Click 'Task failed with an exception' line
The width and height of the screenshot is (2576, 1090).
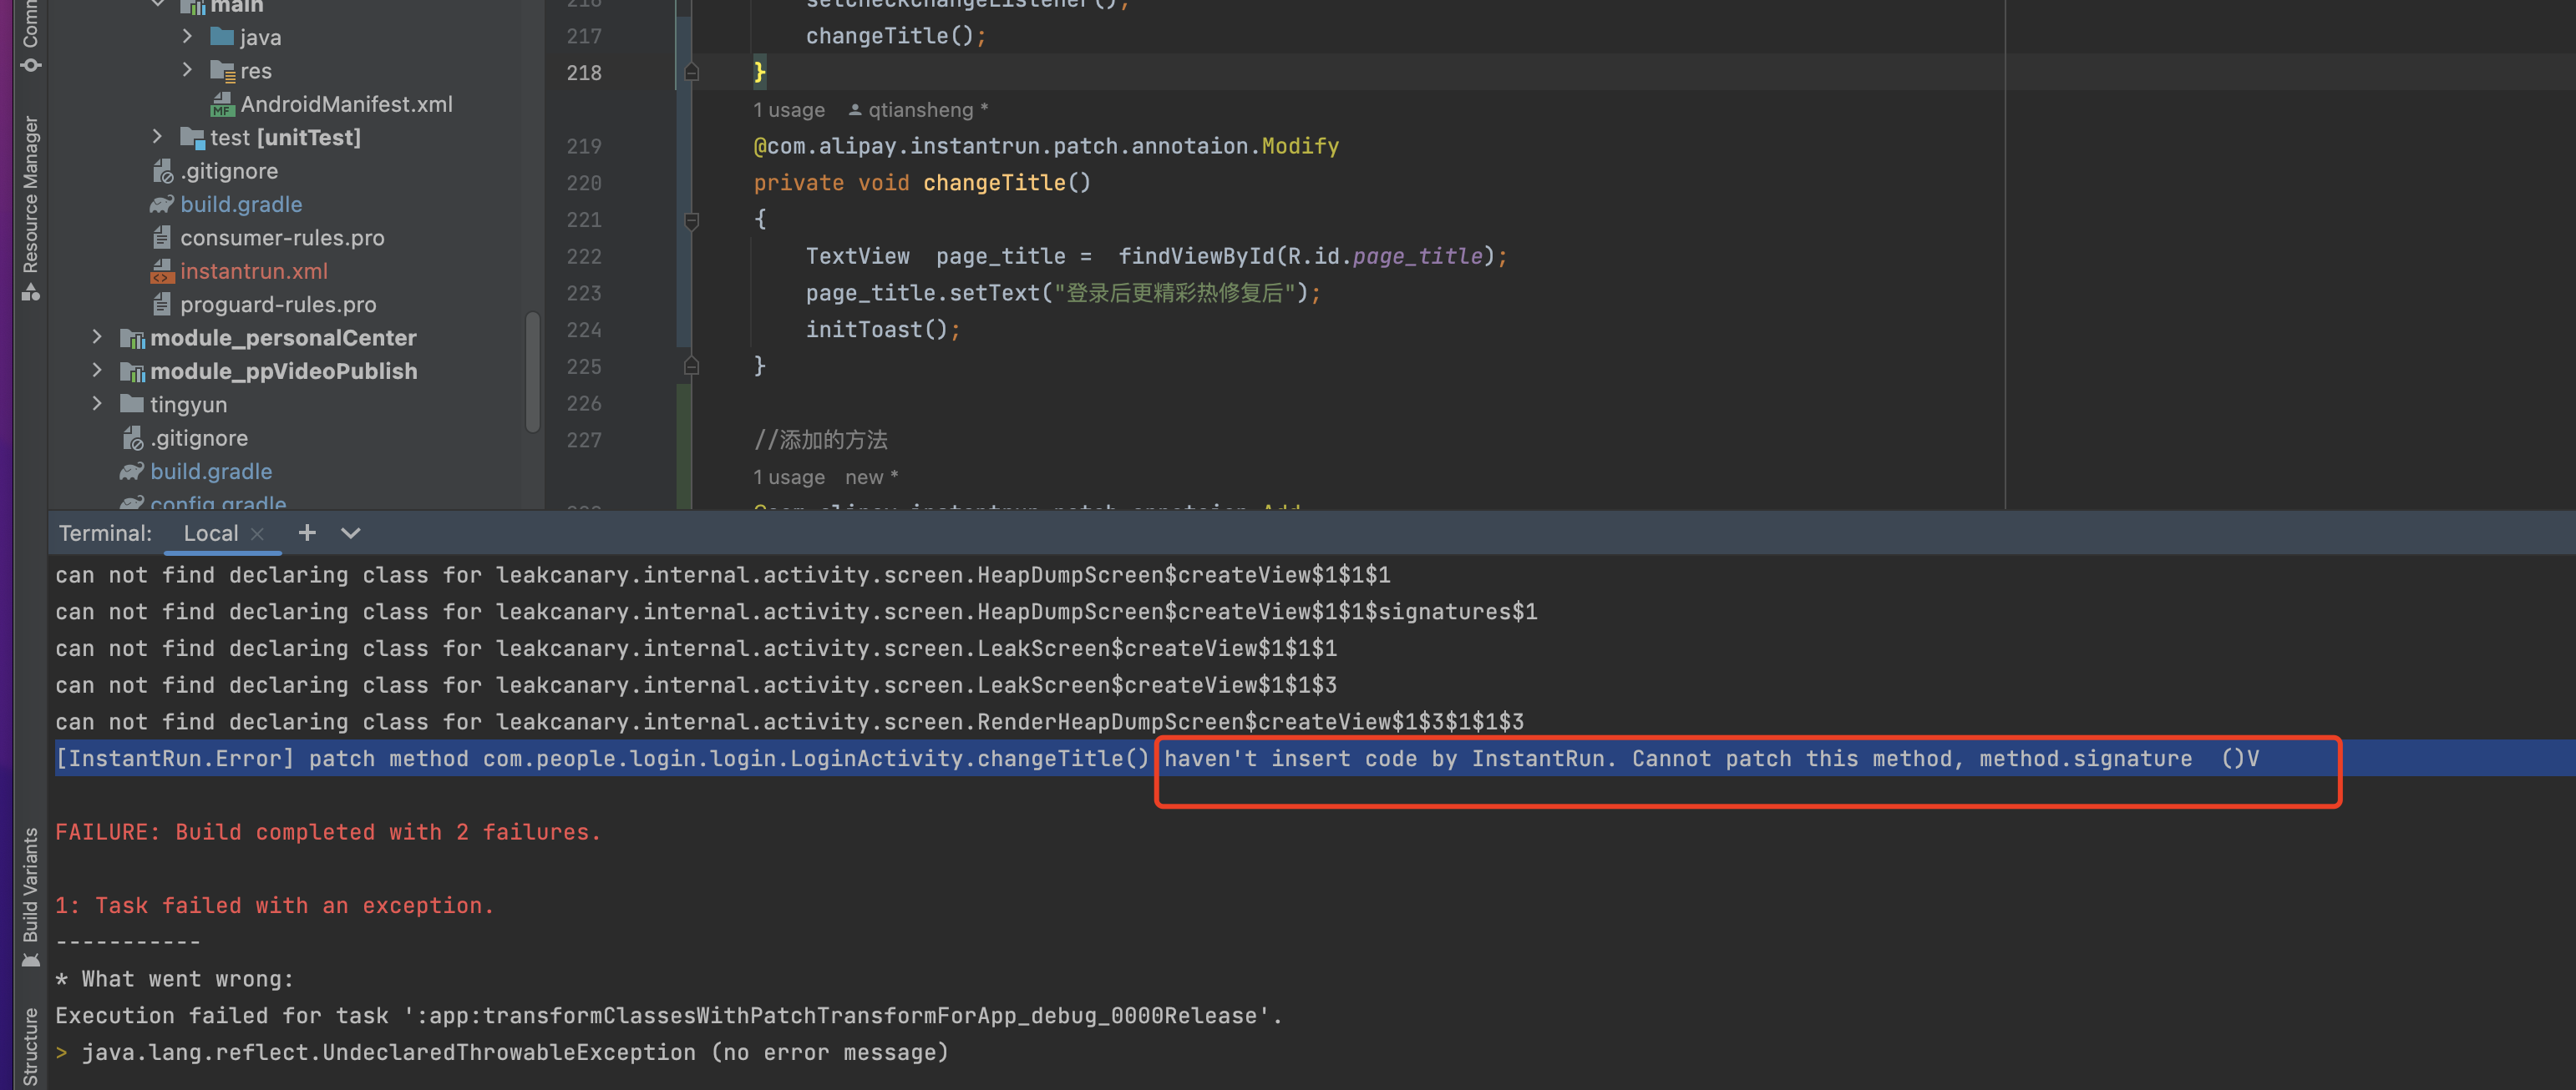coord(275,906)
